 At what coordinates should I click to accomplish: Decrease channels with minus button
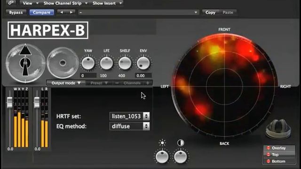pos(117,83)
